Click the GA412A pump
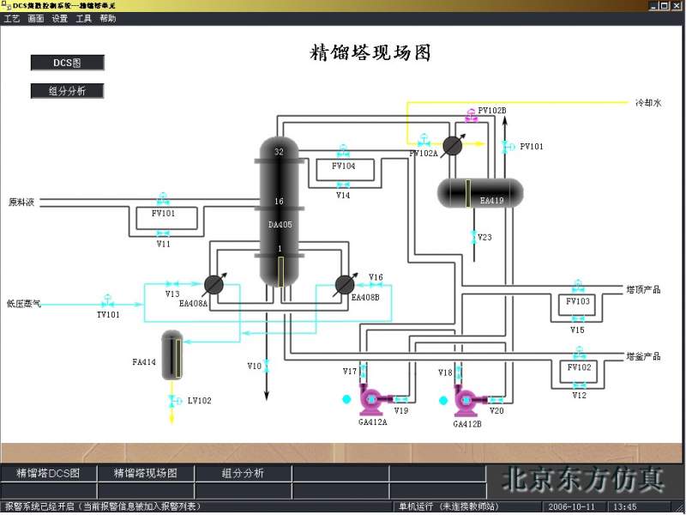This screenshot has height=515, width=686. (x=372, y=399)
